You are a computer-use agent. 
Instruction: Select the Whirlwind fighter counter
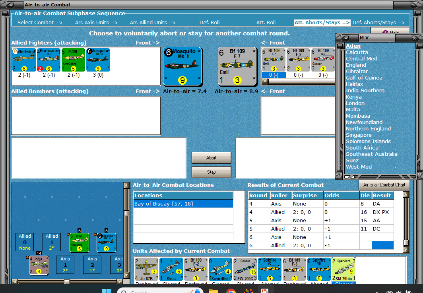click(x=24, y=60)
